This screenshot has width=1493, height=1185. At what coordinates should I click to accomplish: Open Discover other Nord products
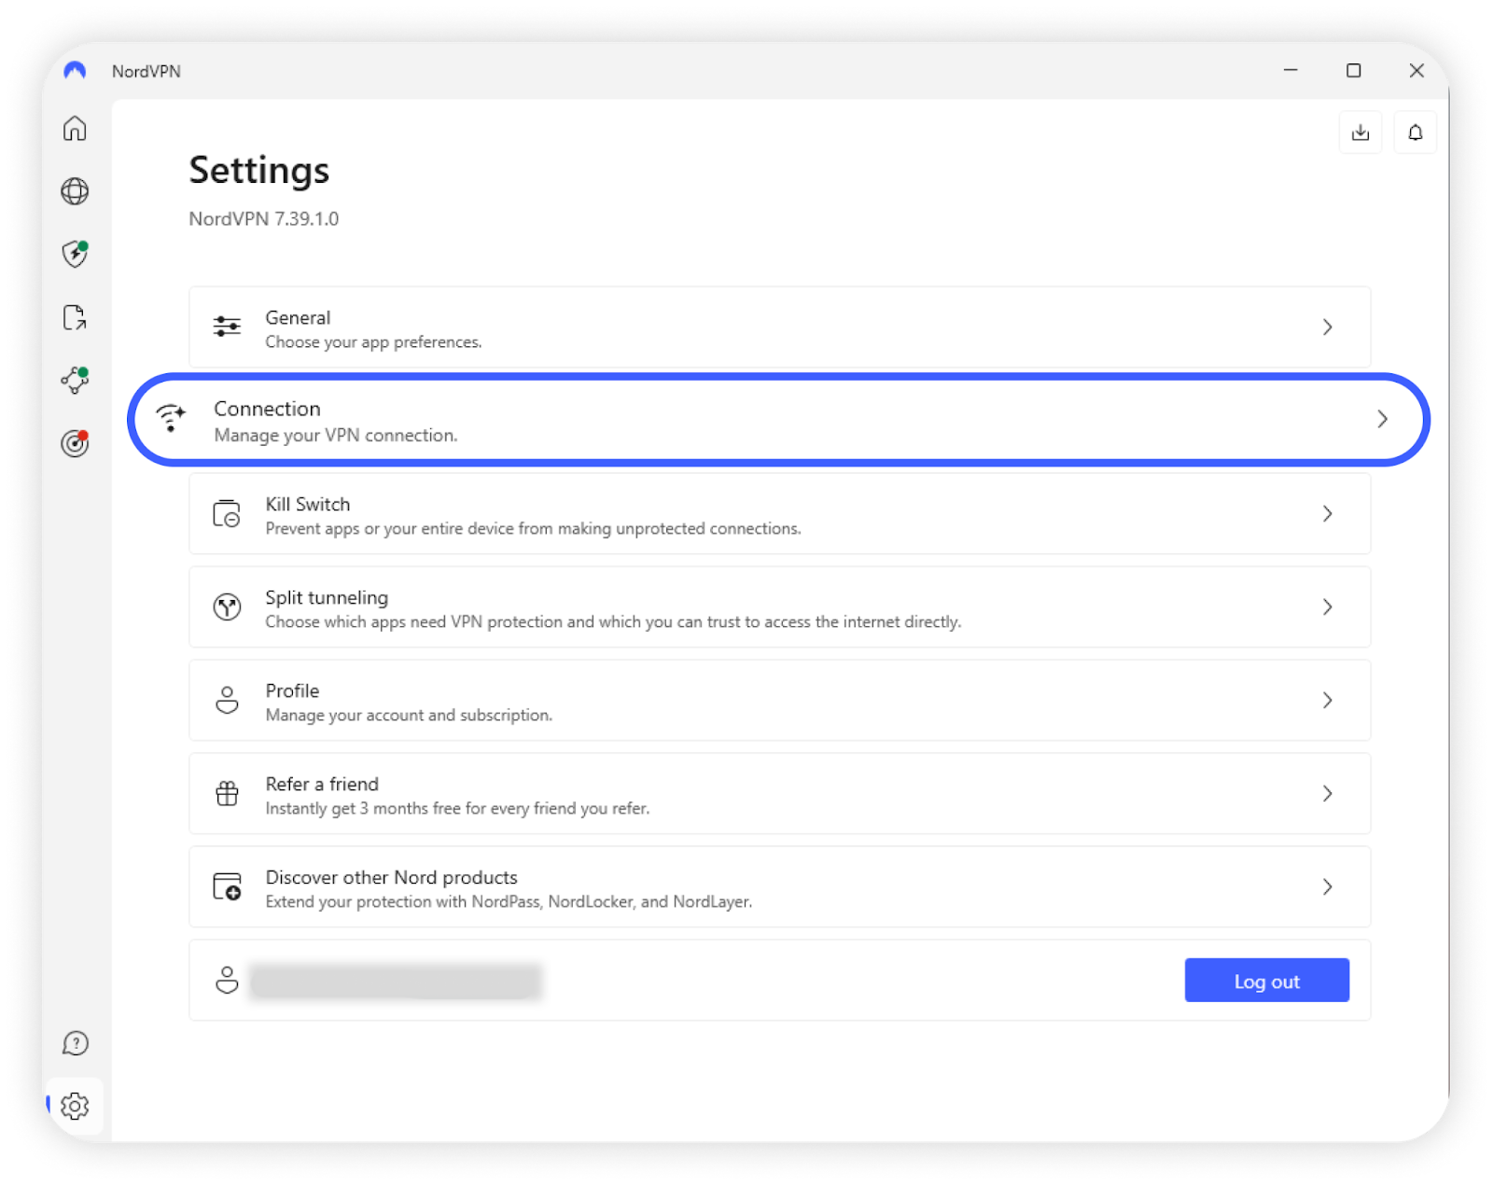(779, 887)
